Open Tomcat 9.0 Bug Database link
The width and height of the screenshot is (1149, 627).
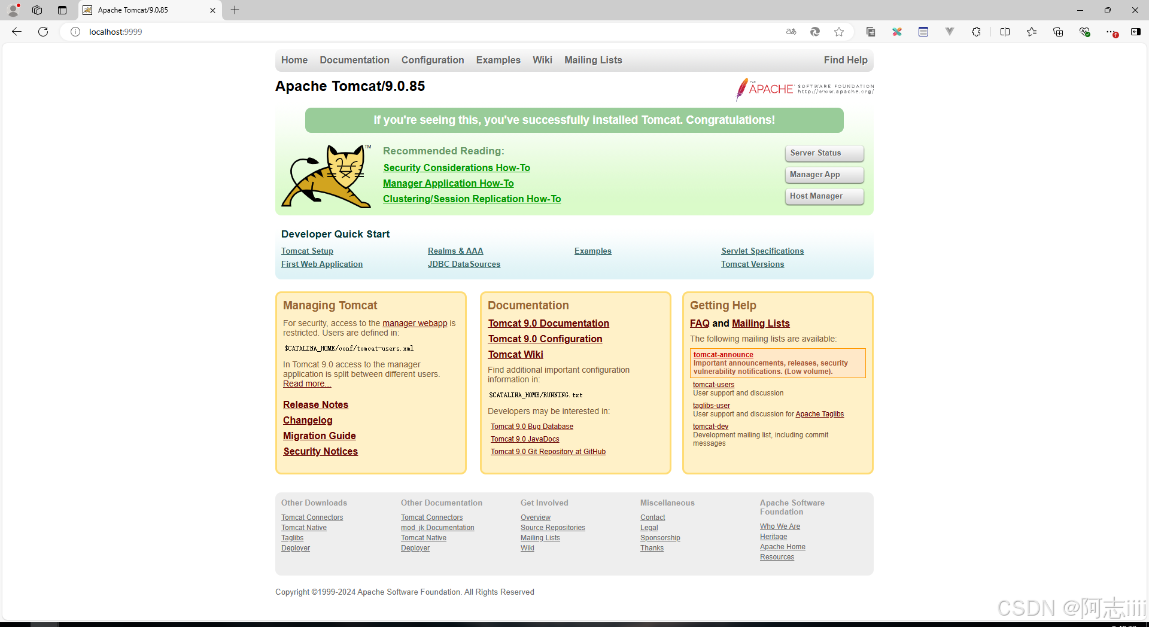(x=531, y=427)
